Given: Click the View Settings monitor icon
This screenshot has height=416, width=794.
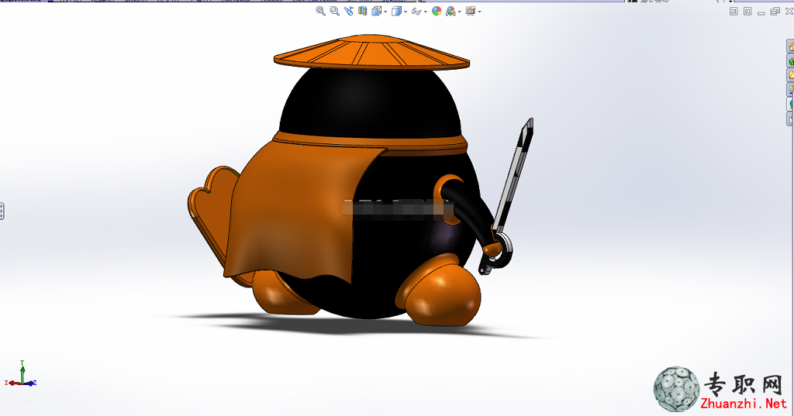Looking at the screenshot, I should (x=471, y=11).
